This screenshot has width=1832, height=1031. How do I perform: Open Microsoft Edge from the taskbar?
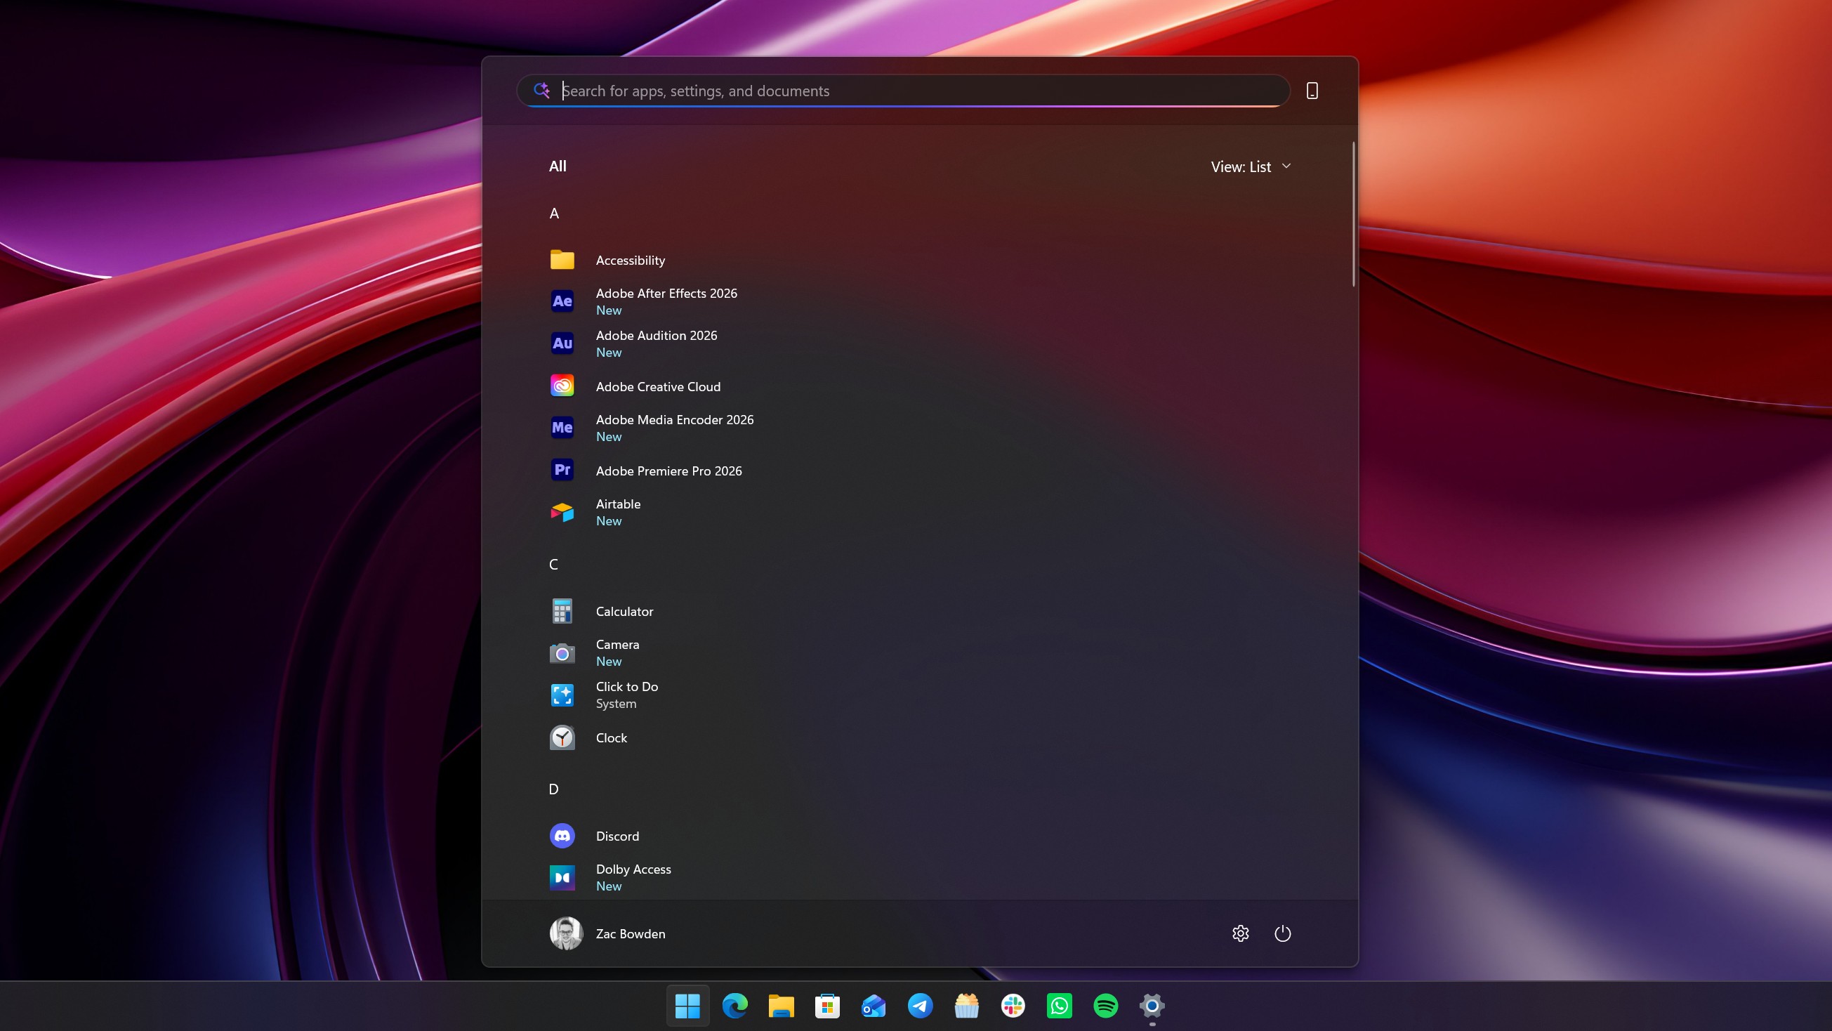pos(734,1006)
